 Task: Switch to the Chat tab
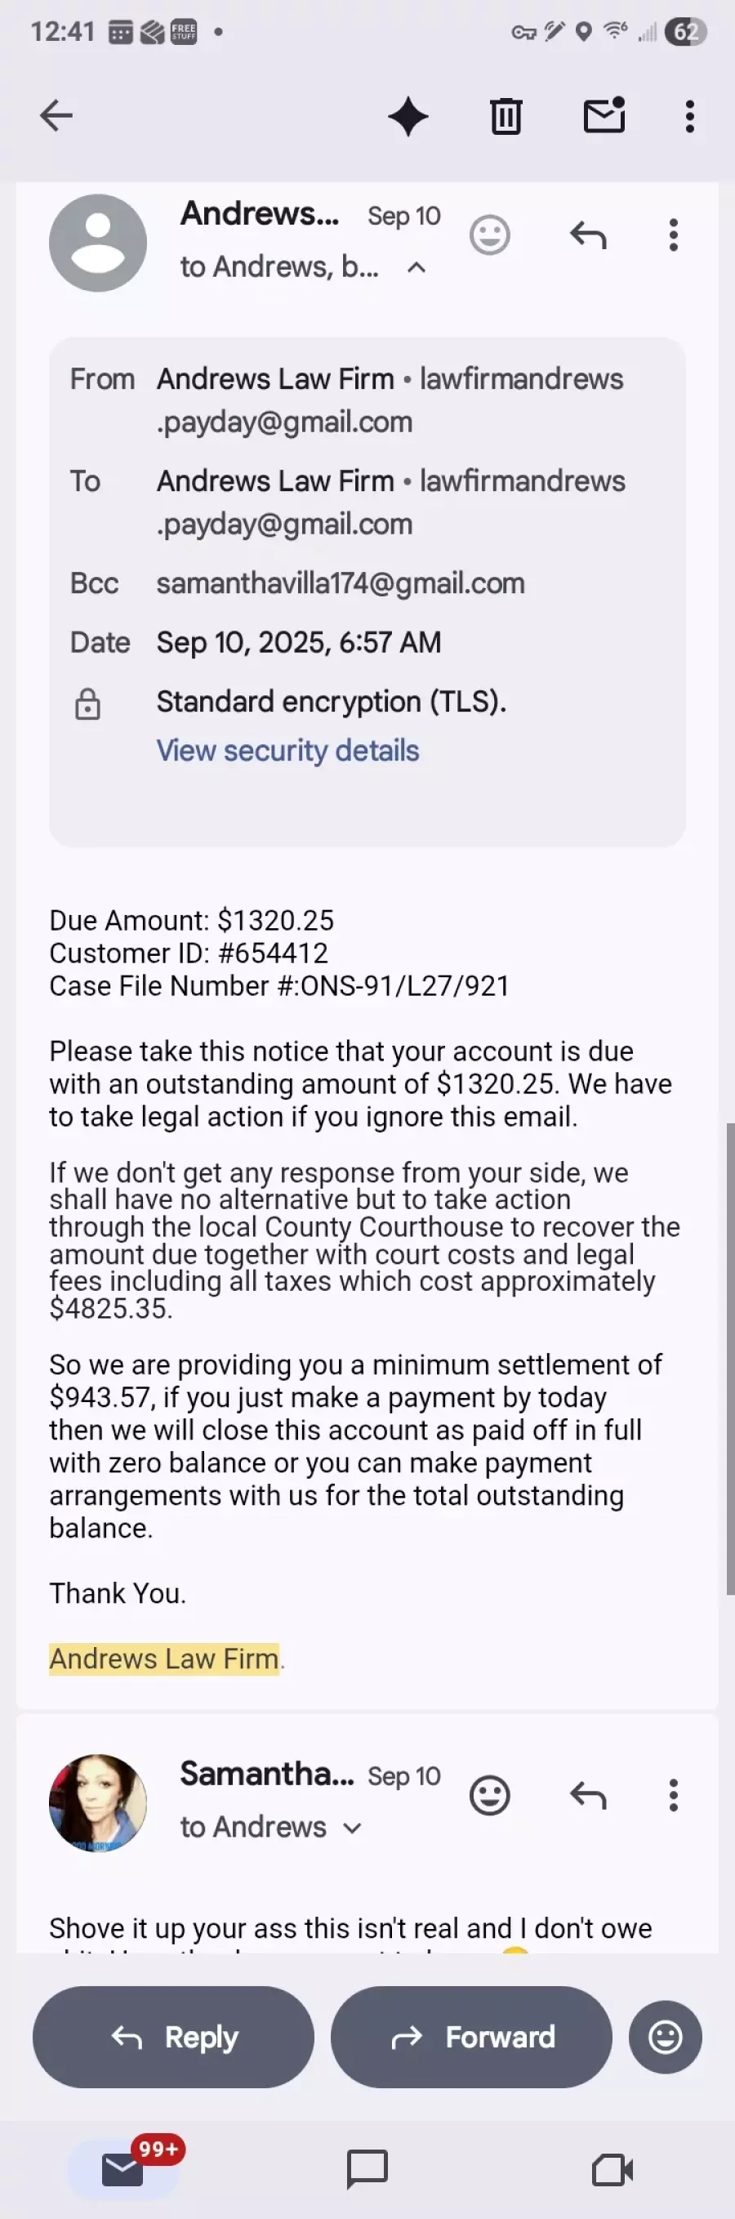point(367,2169)
